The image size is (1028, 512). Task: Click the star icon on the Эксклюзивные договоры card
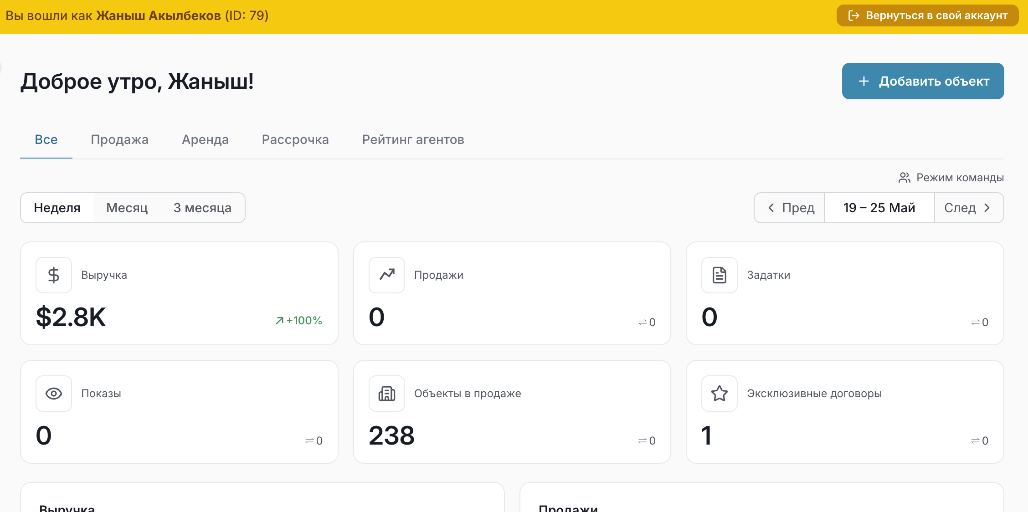pyautogui.click(x=720, y=394)
